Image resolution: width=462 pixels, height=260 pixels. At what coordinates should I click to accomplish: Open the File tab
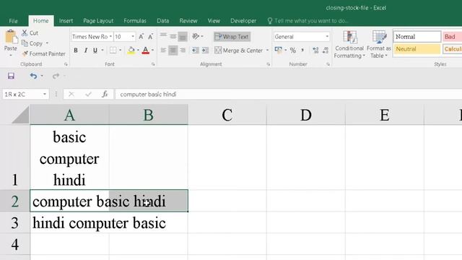coord(13,21)
